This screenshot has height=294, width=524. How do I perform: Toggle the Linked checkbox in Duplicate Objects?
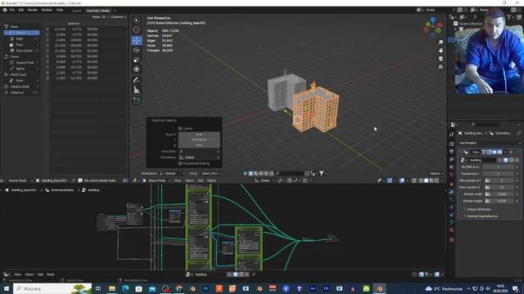click(180, 128)
